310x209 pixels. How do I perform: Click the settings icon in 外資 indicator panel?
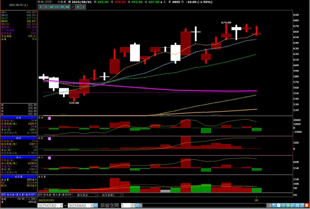coord(49,118)
